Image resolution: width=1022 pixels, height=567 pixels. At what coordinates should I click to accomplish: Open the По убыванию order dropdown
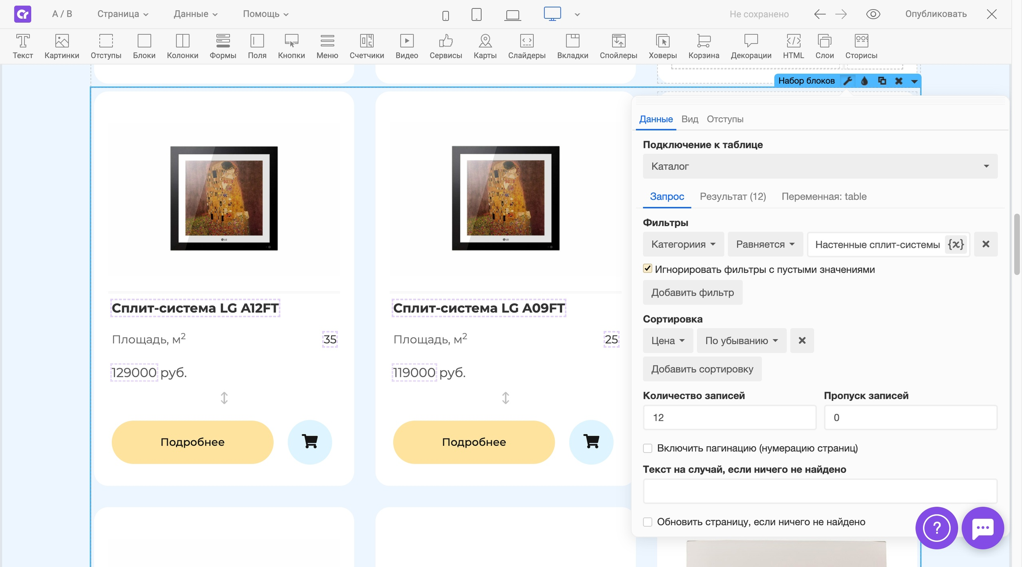click(x=741, y=341)
